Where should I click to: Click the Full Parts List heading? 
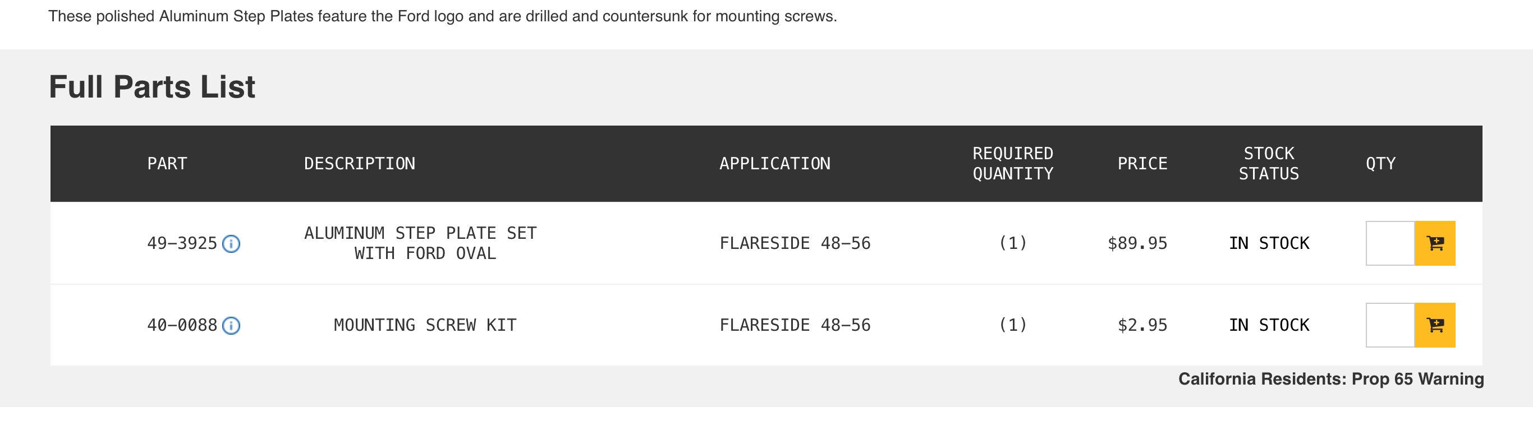(152, 87)
